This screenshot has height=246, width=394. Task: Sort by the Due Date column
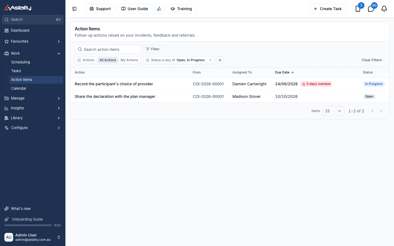point(284,72)
